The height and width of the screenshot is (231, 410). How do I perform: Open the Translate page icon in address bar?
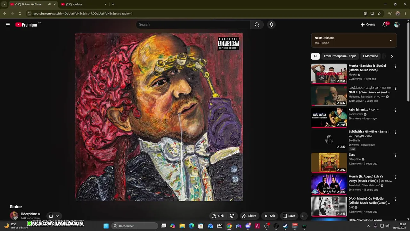(x=365, y=13)
